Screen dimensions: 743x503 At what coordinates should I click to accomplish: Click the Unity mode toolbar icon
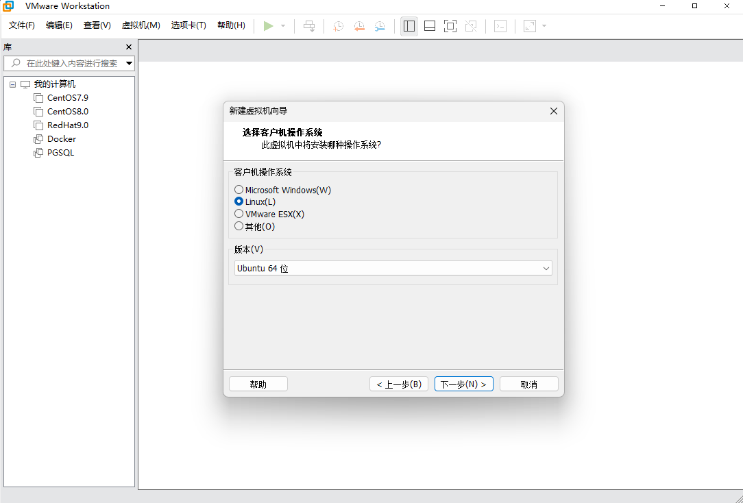point(471,26)
